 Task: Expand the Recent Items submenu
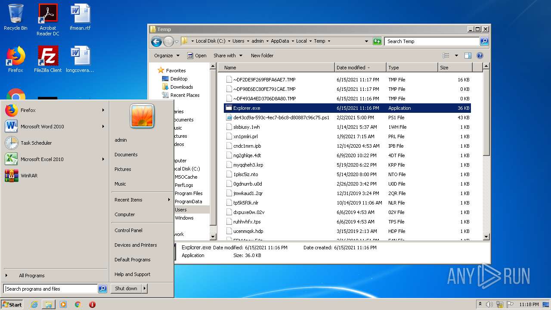pyautogui.click(x=142, y=200)
